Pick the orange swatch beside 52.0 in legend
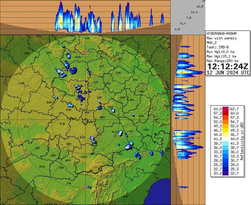 pyautogui.click(x=226, y=122)
